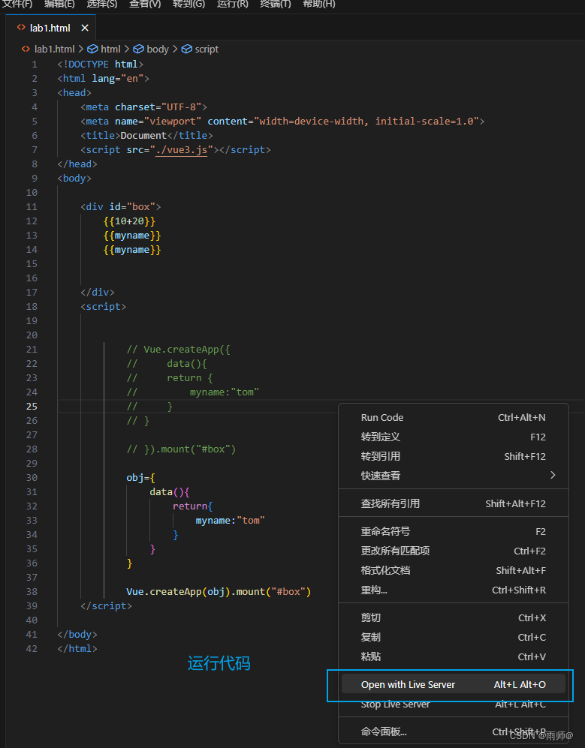Open the 终端 menu
This screenshot has height=748, width=585.
click(275, 5)
